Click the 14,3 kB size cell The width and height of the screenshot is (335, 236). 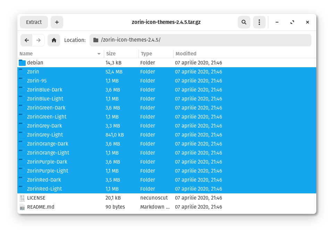(x=114, y=63)
